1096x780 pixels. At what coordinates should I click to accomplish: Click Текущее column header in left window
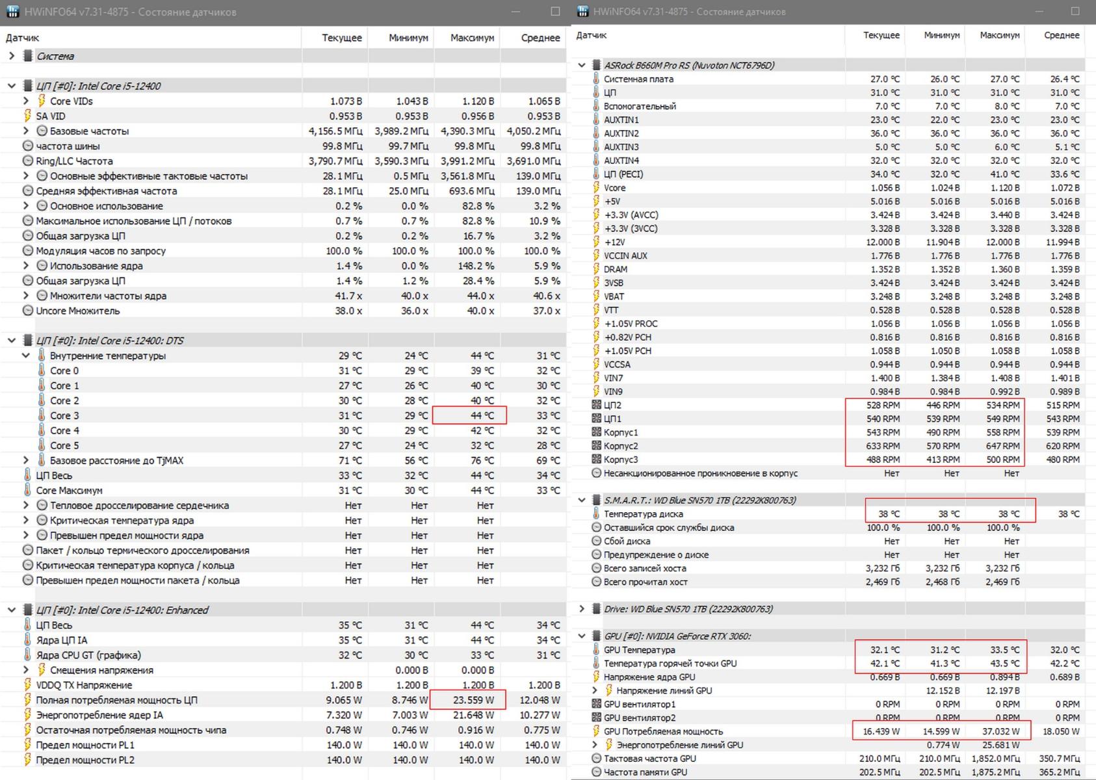click(x=342, y=38)
